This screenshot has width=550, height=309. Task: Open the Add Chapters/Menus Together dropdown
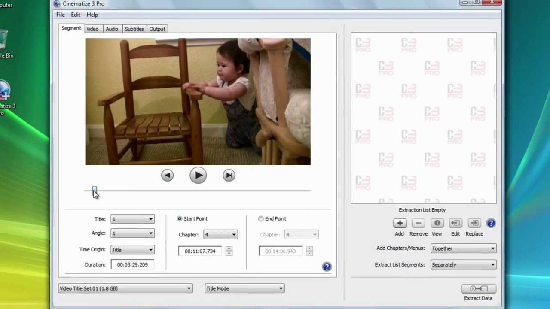coord(464,248)
